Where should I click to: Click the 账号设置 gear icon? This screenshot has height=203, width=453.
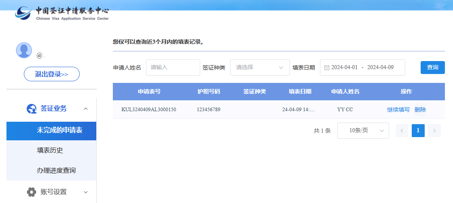click(32, 192)
